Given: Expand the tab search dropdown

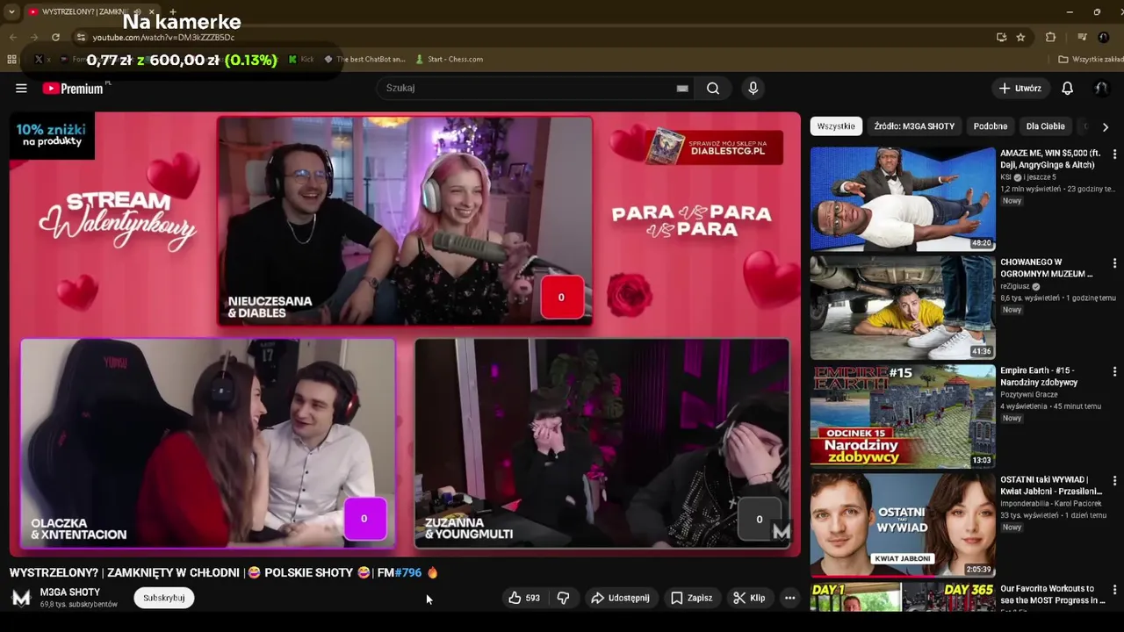Looking at the screenshot, I should [x=11, y=11].
